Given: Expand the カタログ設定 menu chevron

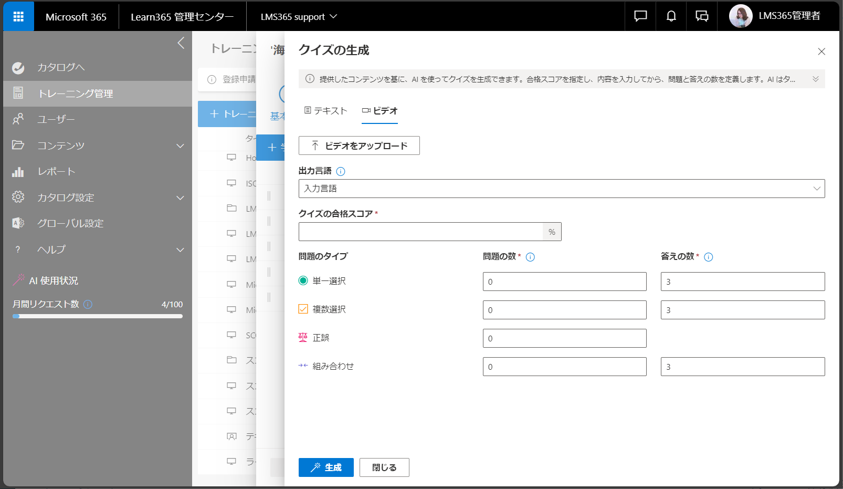Looking at the screenshot, I should (x=180, y=197).
